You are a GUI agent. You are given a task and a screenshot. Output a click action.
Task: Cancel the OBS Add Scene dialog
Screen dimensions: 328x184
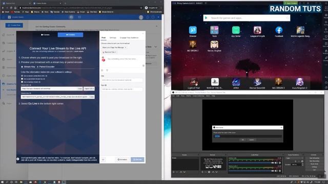252,140
